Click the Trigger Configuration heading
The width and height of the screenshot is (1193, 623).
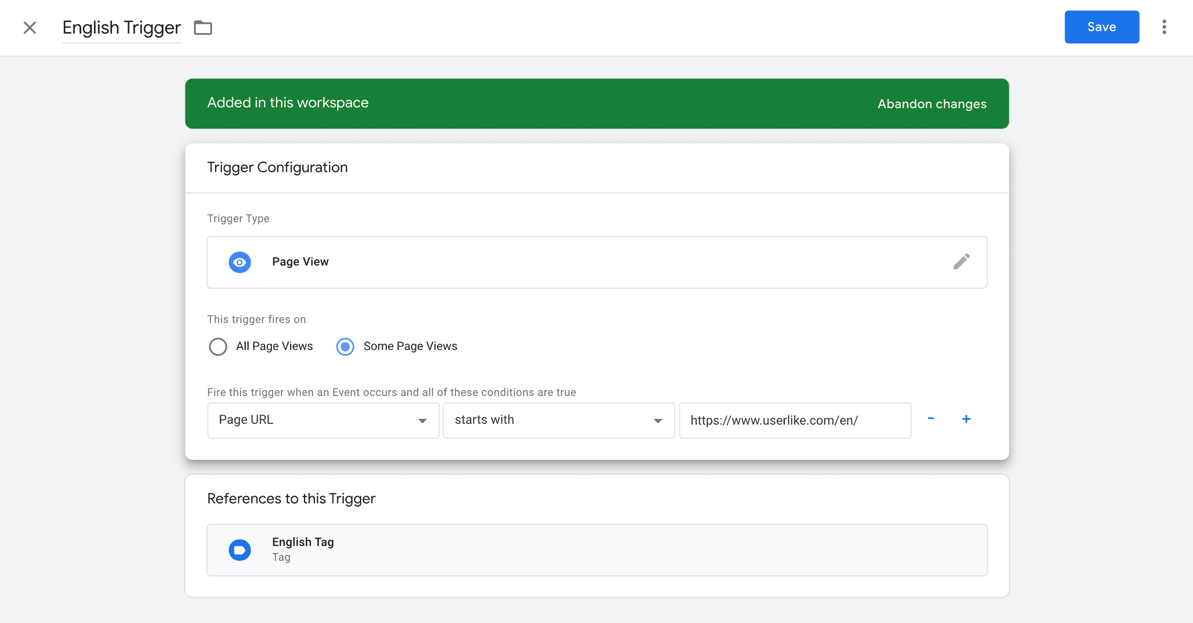(277, 168)
